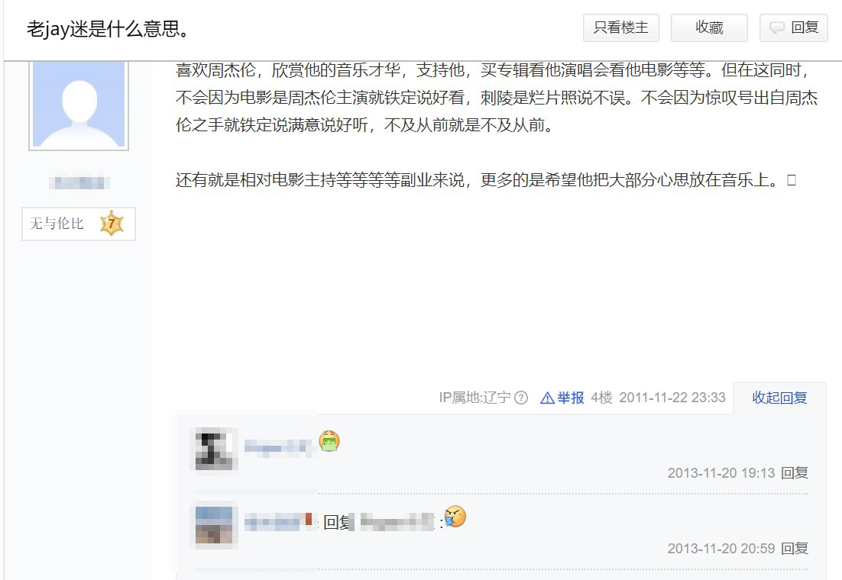Screen dimensions: 842x580
Task: Open the question mark help icon beside IP属地
Action: click(x=521, y=398)
